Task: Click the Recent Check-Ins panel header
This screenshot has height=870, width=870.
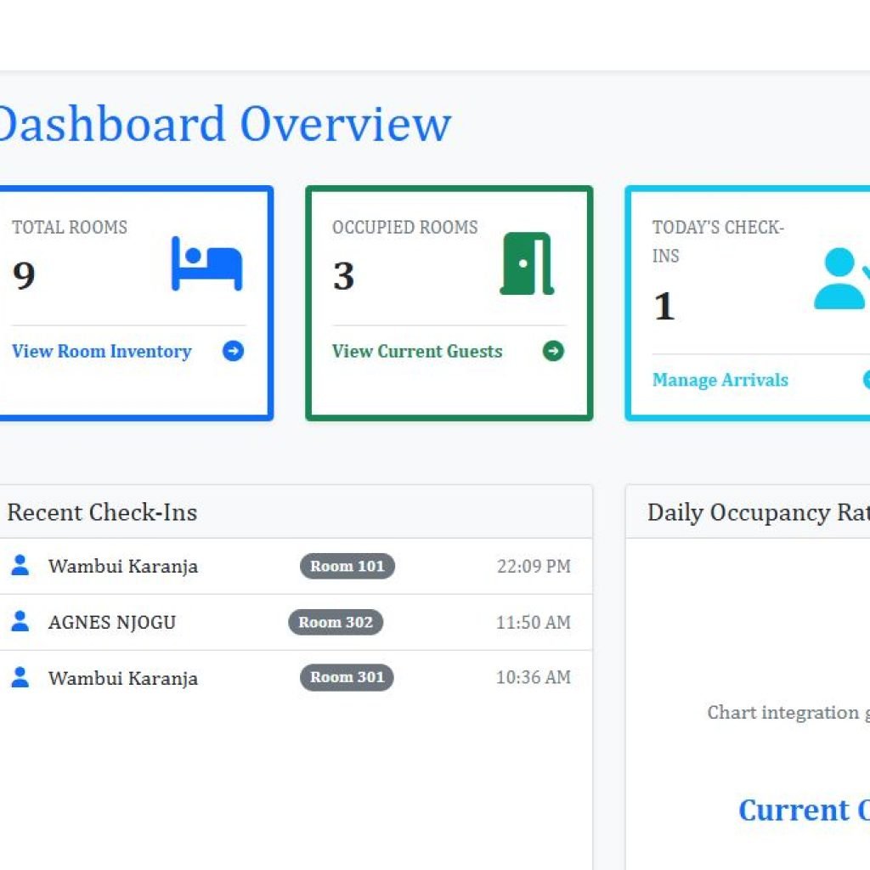Action: click(x=102, y=512)
